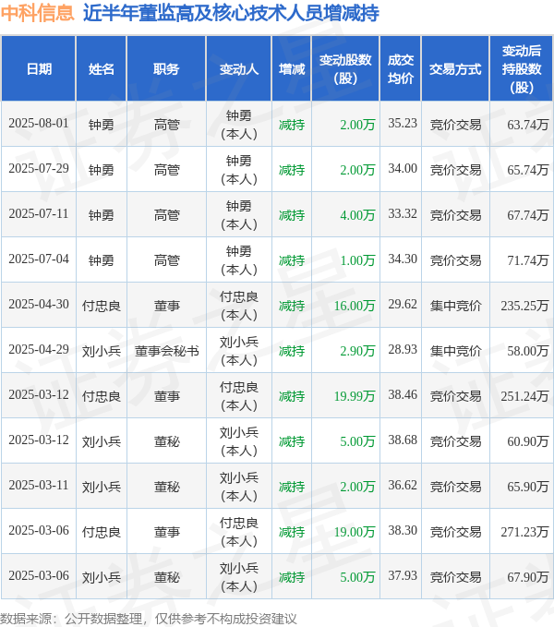Click 董秘 in the 2025-03-11 row
554x627 pixels.
(x=167, y=487)
